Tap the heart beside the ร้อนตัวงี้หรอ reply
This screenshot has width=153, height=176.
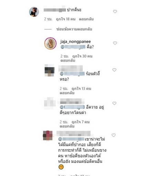point(114,70)
